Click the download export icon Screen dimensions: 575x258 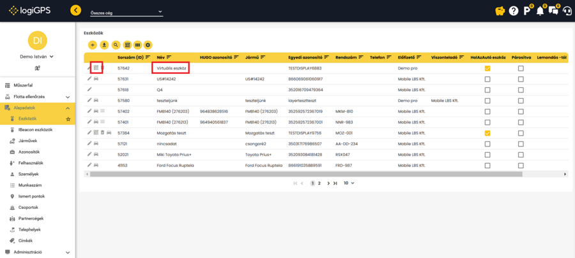[x=104, y=45]
